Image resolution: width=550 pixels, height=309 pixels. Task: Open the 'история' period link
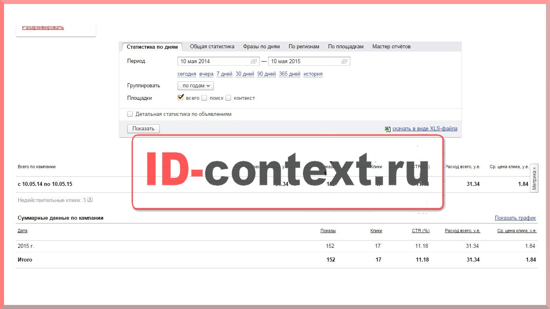tap(313, 74)
